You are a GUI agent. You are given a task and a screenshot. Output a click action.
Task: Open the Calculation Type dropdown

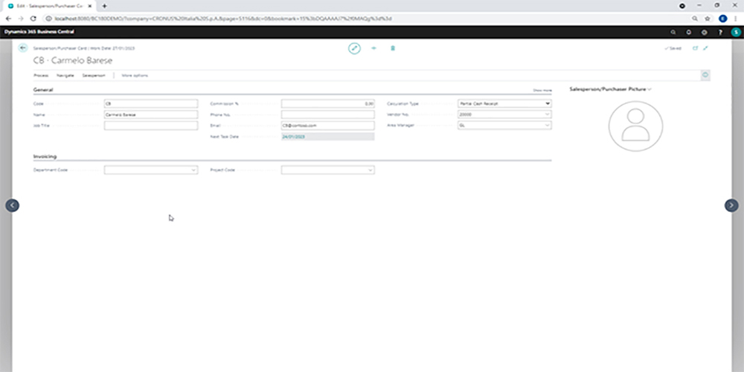548,103
